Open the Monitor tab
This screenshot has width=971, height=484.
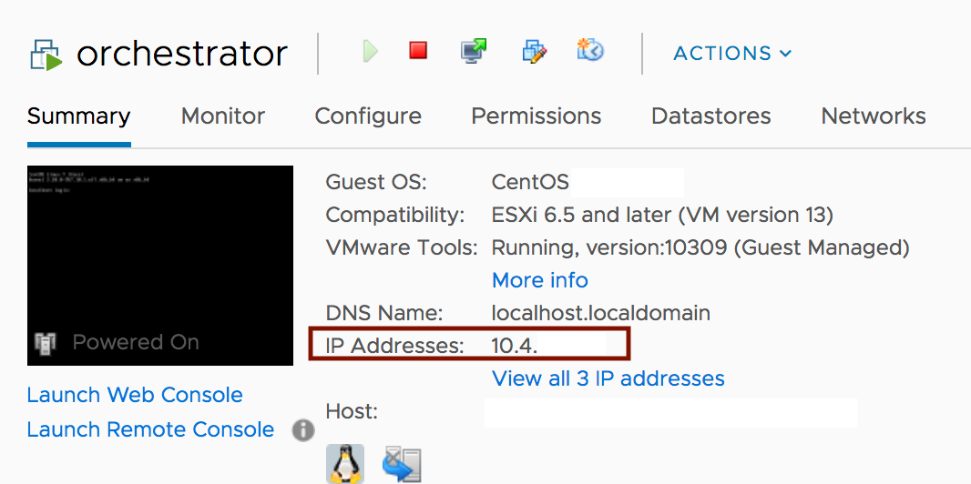point(223,116)
